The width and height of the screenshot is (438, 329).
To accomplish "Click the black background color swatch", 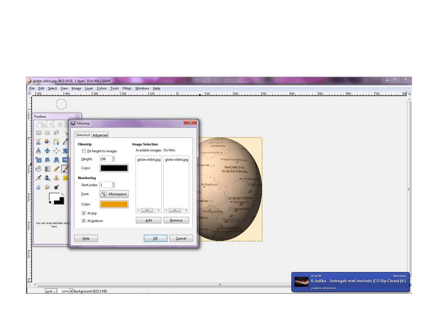I will click(61, 202).
